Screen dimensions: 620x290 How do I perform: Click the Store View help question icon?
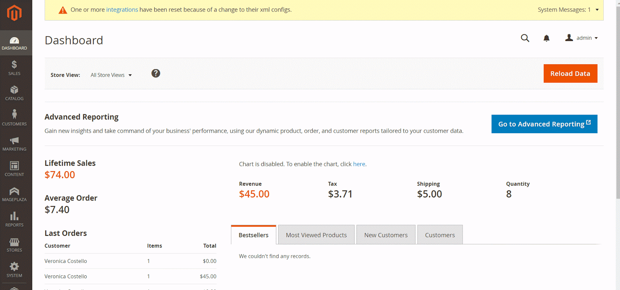[156, 74]
